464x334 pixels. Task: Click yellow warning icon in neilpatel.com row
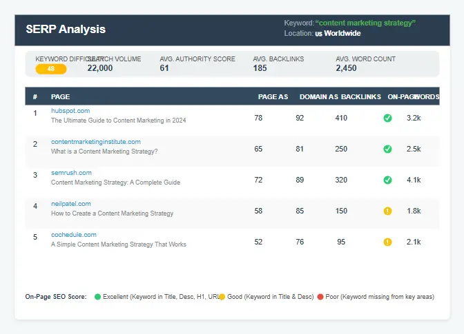[387, 211]
